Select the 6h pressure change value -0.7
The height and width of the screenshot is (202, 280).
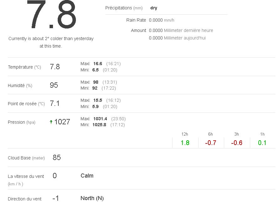[211, 143]
